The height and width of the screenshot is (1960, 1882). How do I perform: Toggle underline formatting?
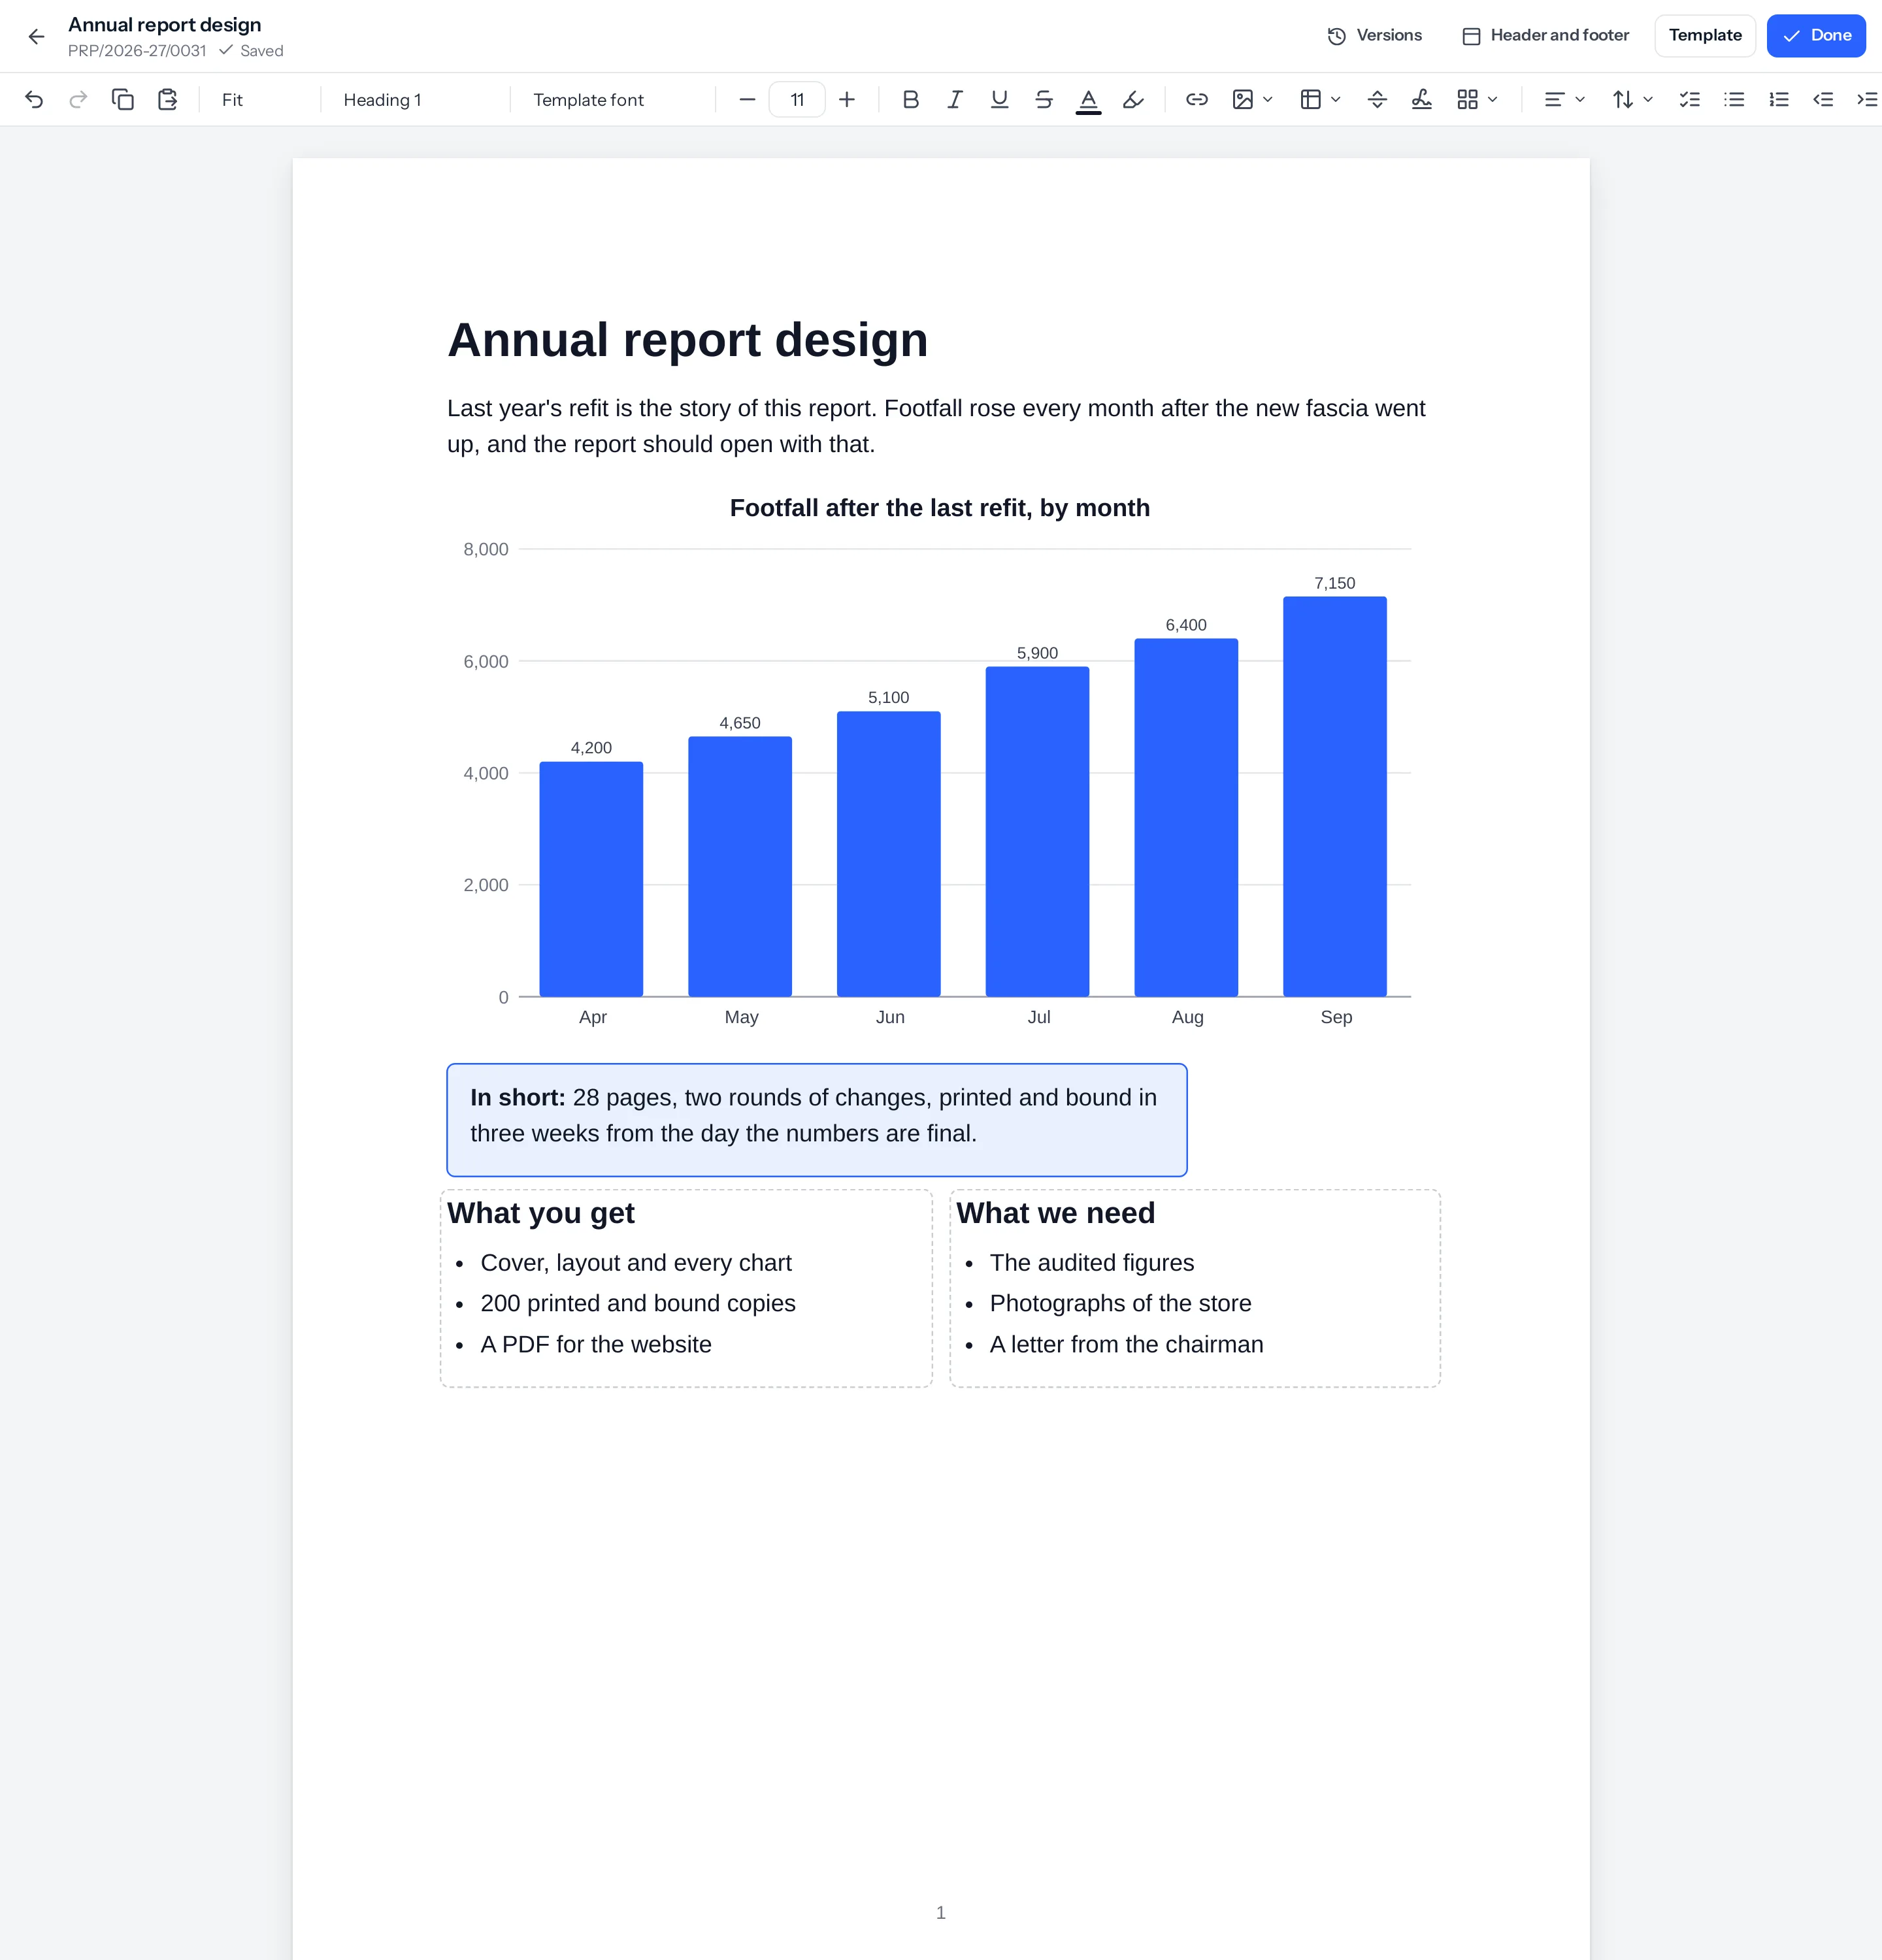tap(999, 99)
